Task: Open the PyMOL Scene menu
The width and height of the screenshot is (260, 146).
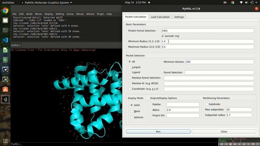Action: [x=70, y=14]
